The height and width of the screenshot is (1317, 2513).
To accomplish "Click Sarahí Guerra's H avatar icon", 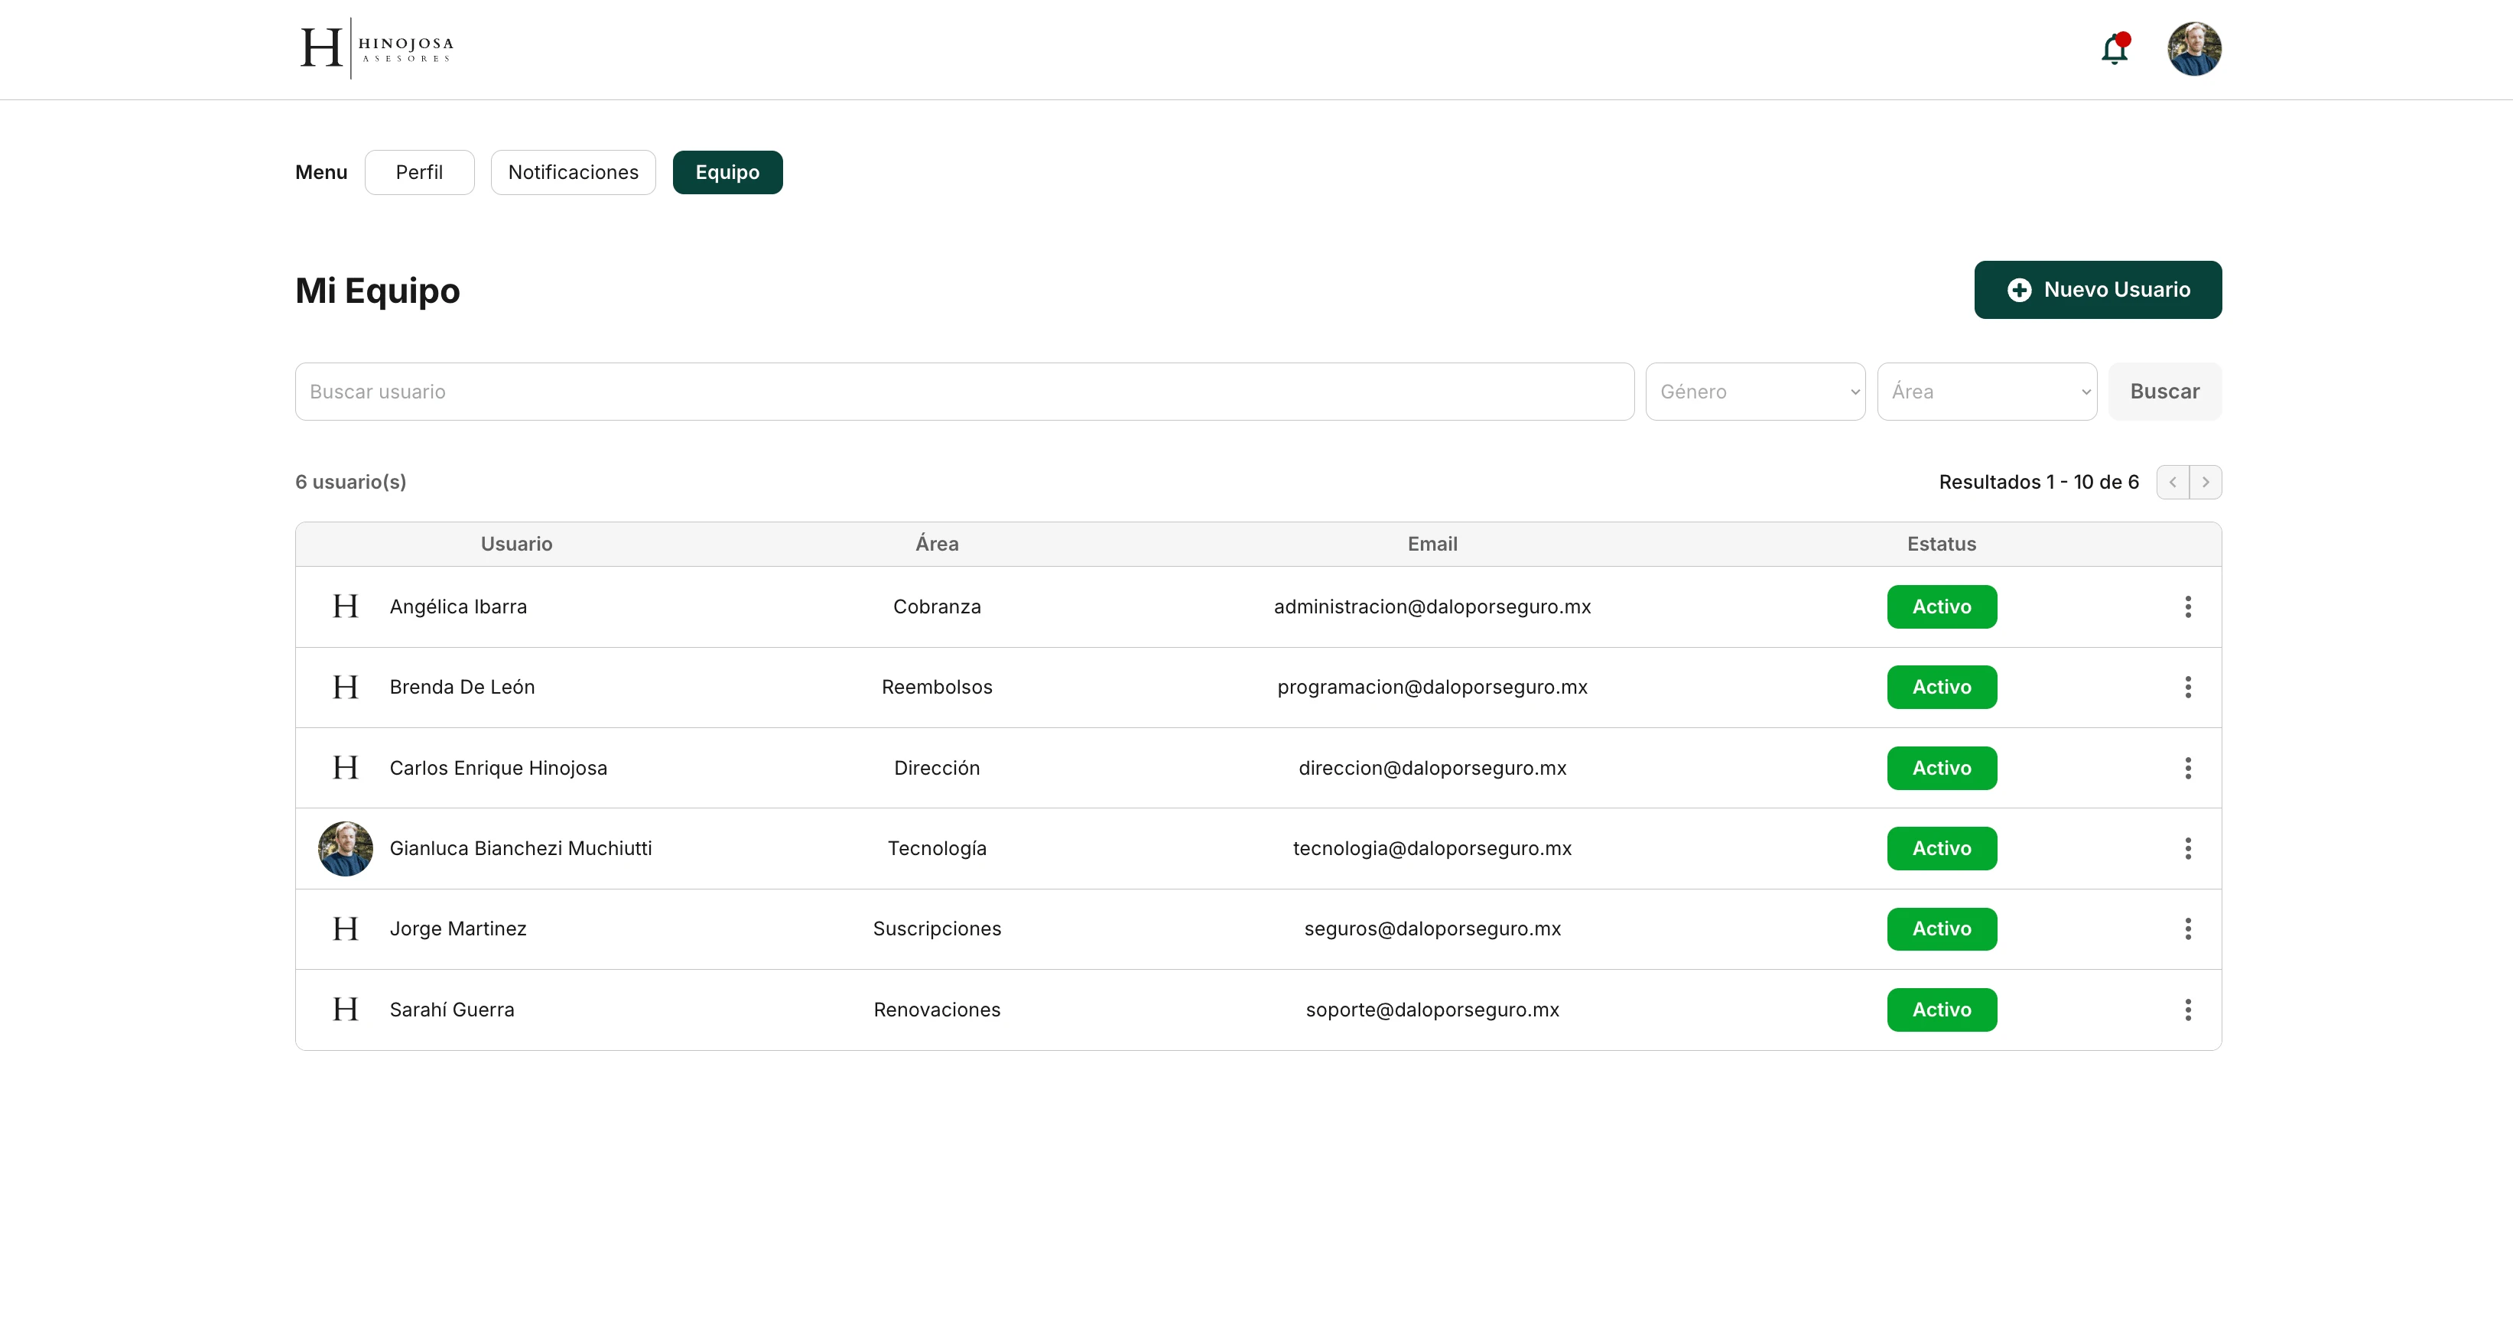I will (x=346, y=1010).
